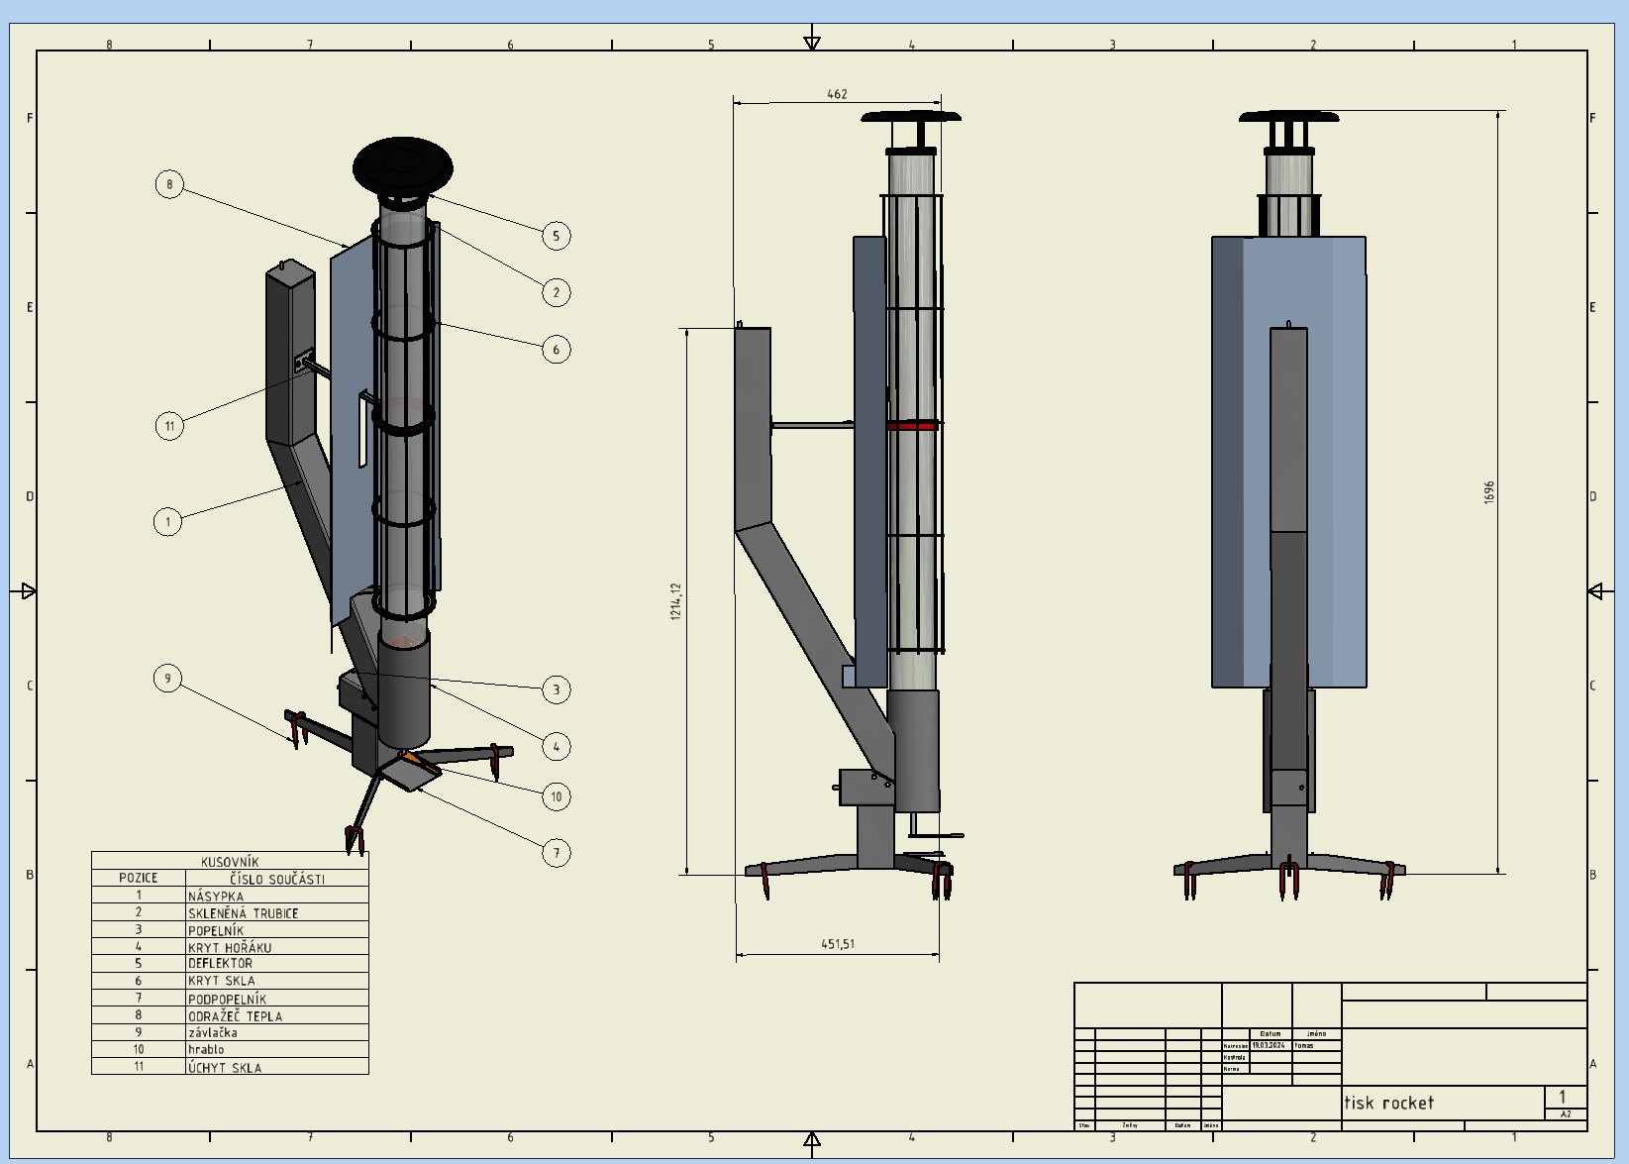1629x1164 pixels.
Task: Select balloon number 2 callout
Action: [556, 292]
